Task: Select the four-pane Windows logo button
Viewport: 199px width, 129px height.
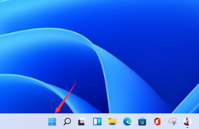Action: coord(52,122)
